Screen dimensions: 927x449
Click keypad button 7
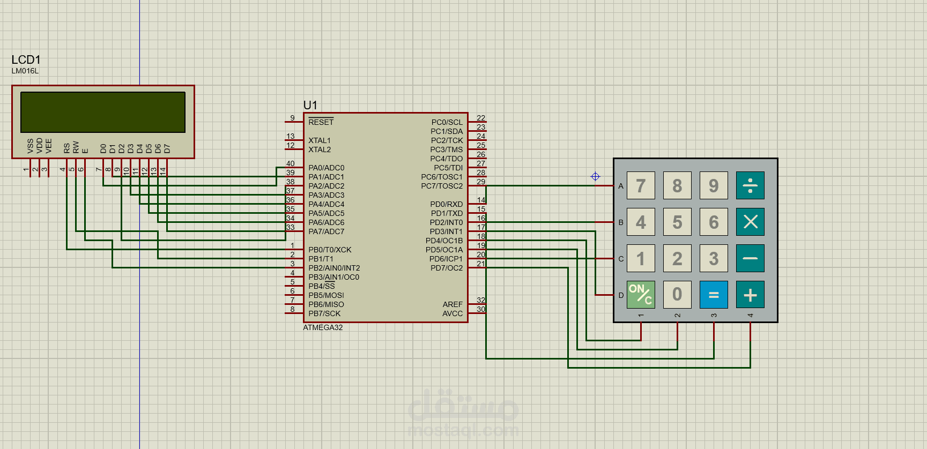[641, 185]
